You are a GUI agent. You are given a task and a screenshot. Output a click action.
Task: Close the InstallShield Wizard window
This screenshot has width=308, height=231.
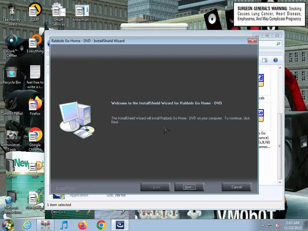252,41
